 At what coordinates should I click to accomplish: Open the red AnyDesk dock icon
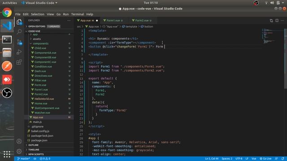(x=7, y=80)
